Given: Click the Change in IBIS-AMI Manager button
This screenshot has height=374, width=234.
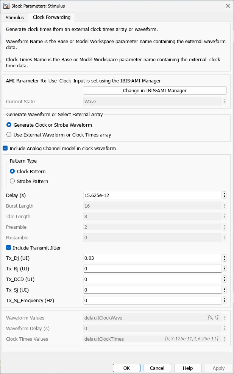Looking at the screenshot, I should point(154,90).
